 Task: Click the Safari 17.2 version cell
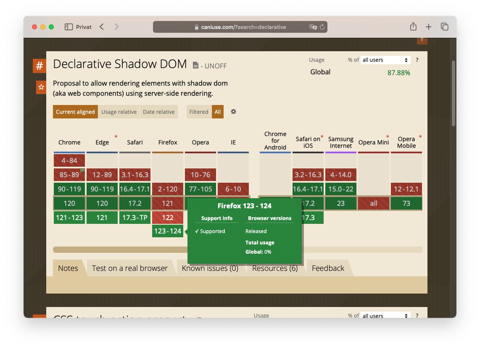tap(135, 203)
